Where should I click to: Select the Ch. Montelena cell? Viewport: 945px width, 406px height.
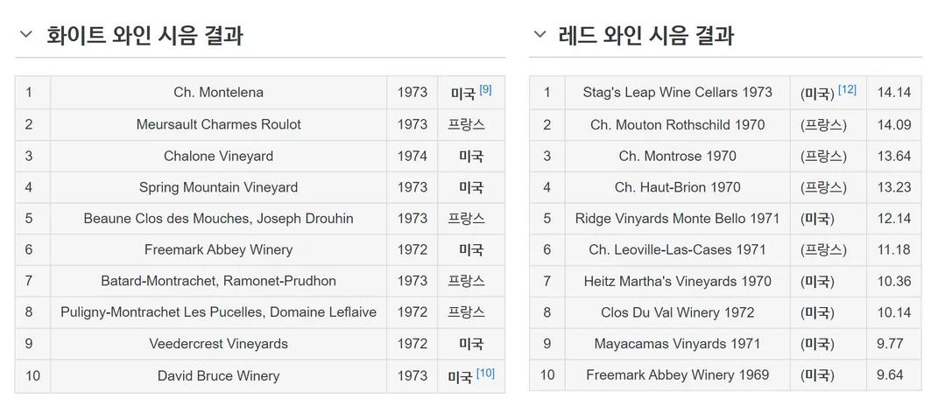click(218, 93)
